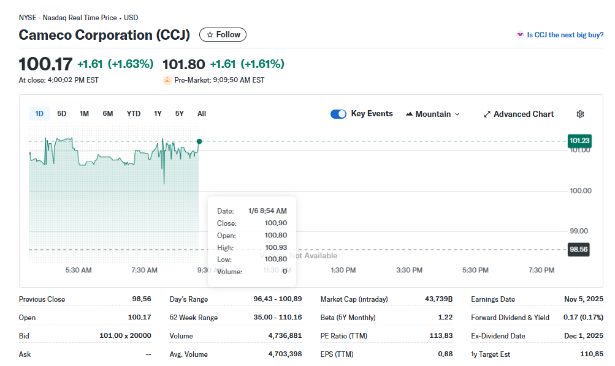Click the Advanced Chart expand arrows icon
This screenshot has height=366, width=615.
[x=487, y=114]
